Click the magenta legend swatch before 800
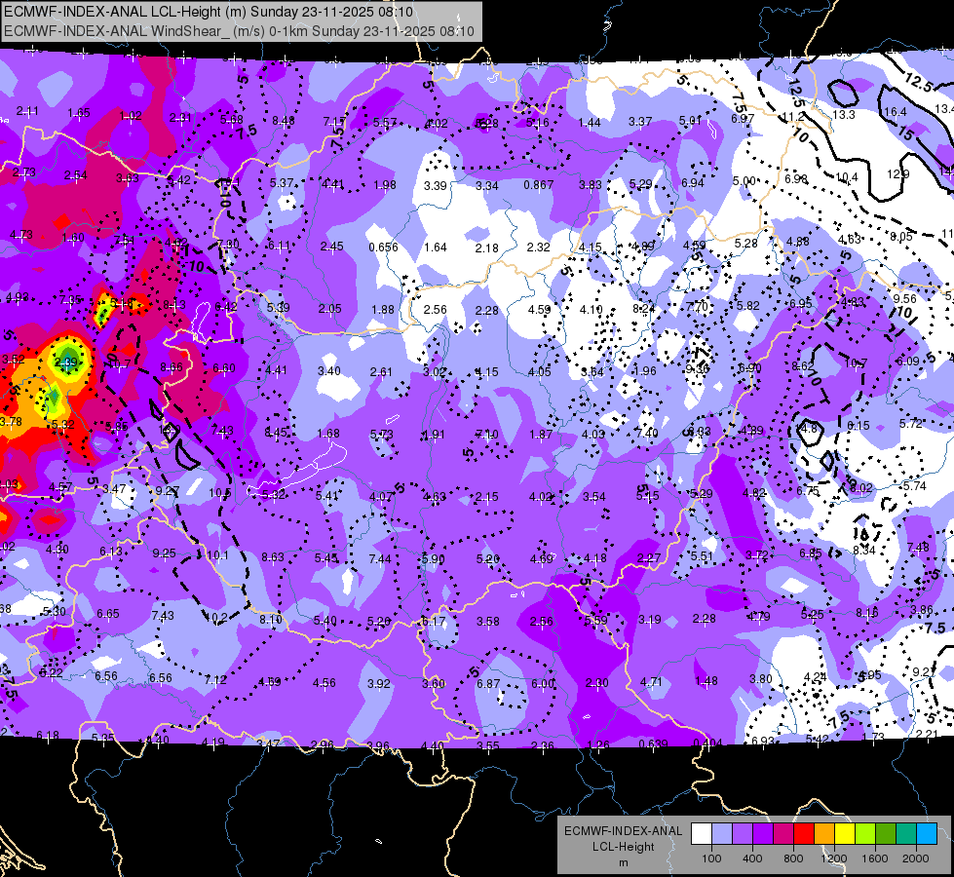Image resolution: width=954 pixels, height=877 pixels. tap(783, 834)
